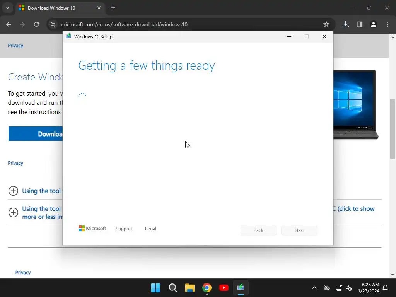Click the Windows 10 Setup title icon
This screenshot has width=396, height=297.
pos(69,36)
